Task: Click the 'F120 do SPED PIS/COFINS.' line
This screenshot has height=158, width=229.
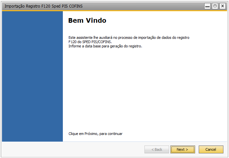Action: coord(90,42)
